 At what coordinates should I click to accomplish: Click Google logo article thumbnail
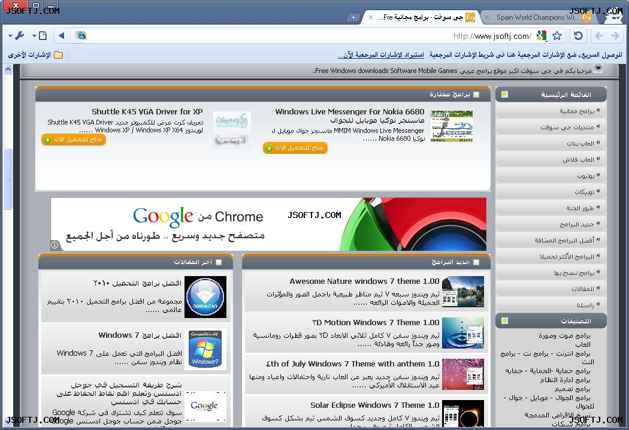[x=205, y=406]
